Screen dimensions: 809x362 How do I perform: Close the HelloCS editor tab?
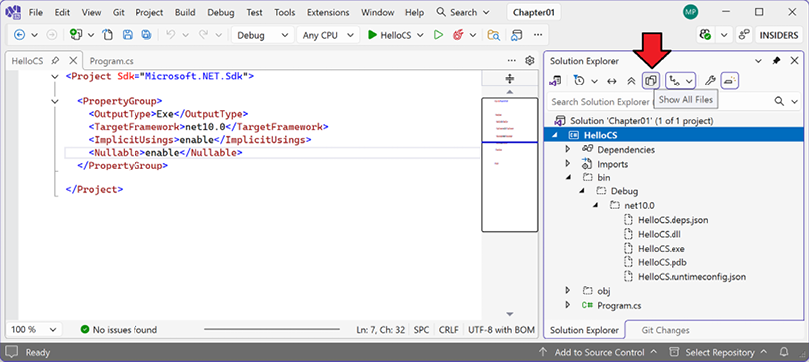(73, 61)
